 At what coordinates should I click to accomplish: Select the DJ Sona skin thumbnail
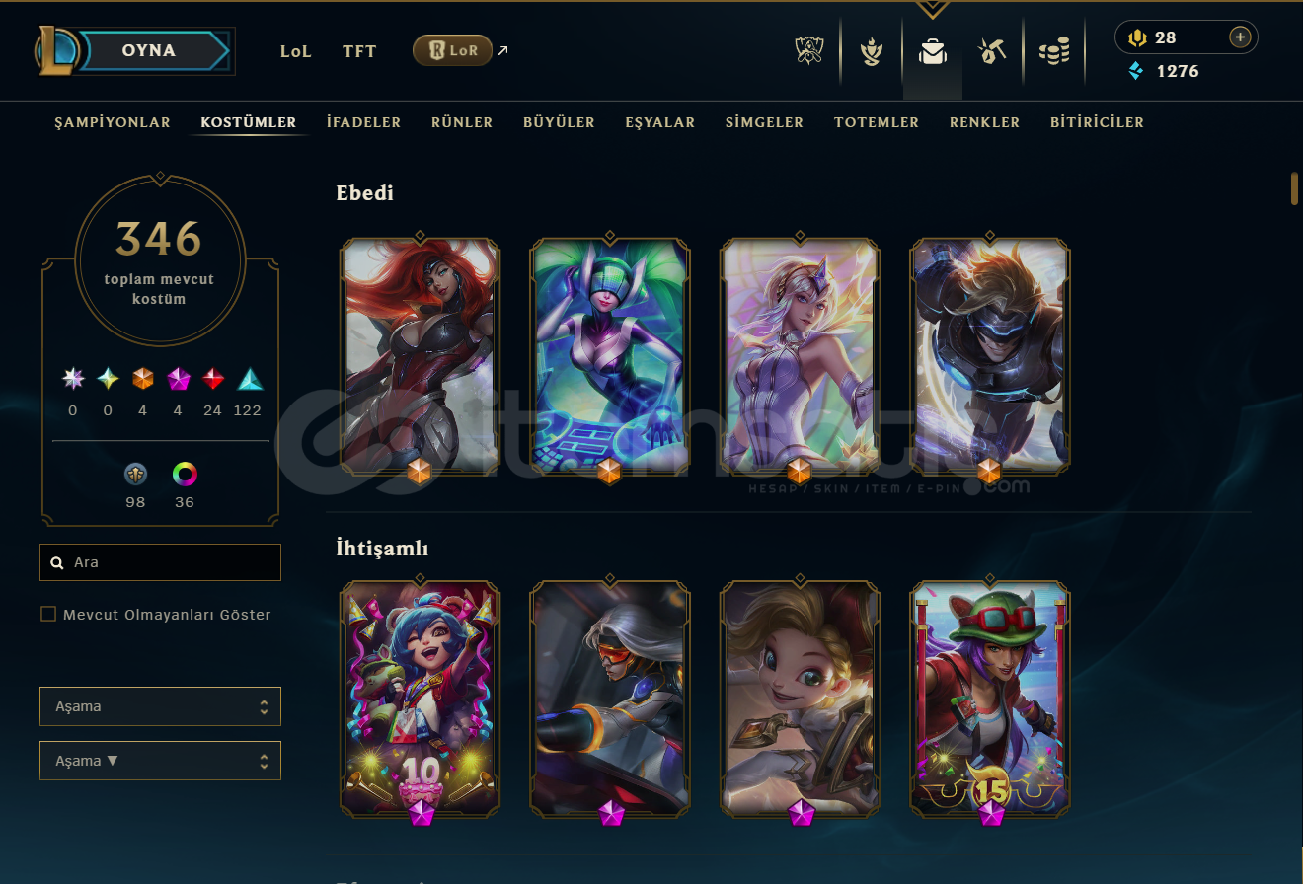[x=610, y=355]
